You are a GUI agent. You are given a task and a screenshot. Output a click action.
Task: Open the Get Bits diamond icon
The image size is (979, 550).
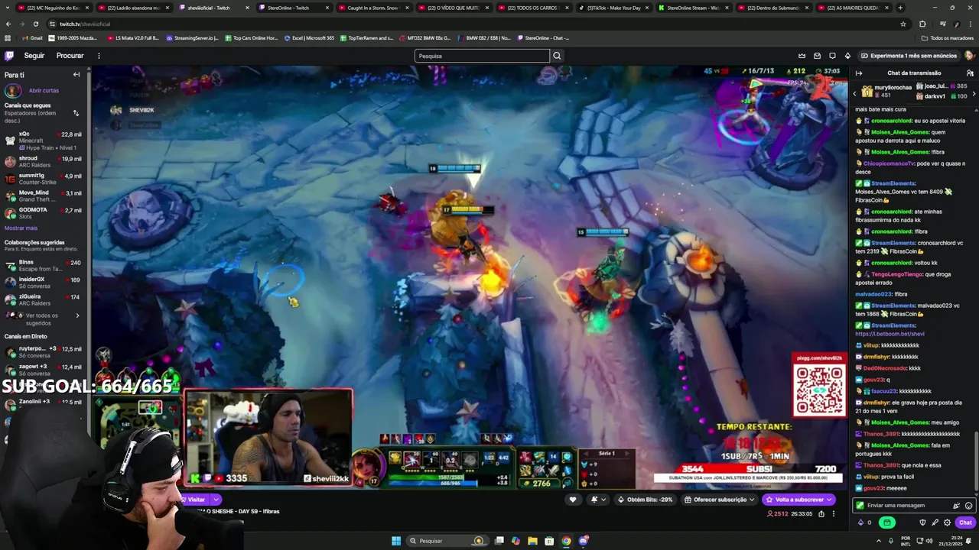847,56
